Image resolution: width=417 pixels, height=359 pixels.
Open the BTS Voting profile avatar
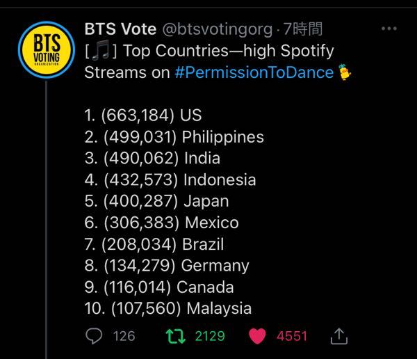pyautogui.click(x=47, y=50)
